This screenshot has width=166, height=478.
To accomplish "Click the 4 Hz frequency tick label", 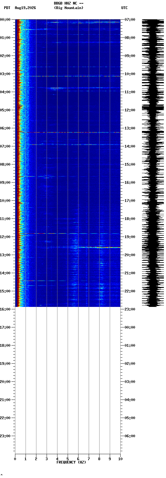I will click(57, 459).
